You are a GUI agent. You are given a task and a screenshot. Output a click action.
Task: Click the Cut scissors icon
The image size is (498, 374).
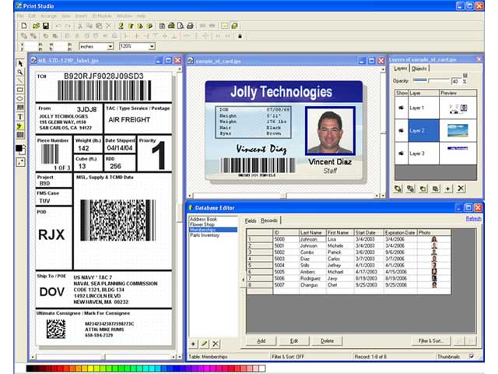tap(80, 26)
